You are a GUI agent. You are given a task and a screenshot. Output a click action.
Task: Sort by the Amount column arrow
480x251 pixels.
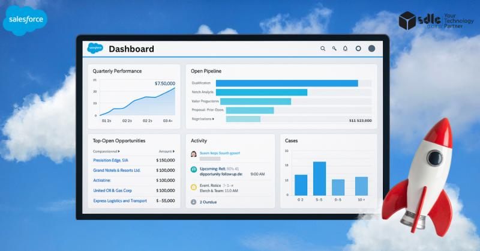(x=175, y=151)
